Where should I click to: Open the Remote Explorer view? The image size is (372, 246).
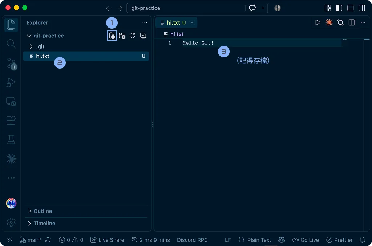pos(11,102)
